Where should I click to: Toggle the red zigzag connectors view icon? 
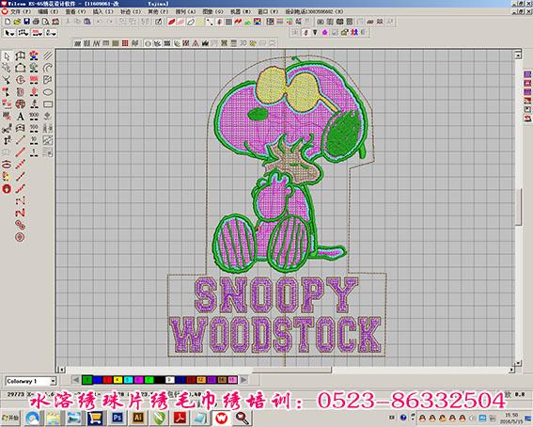pyautogui.click(x=238, y=22)
